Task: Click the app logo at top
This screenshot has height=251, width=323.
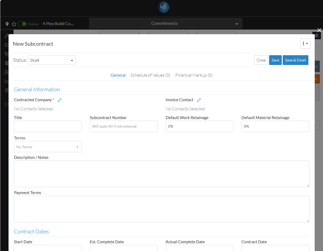Action: pyautogui.click(x=163, y=7)
